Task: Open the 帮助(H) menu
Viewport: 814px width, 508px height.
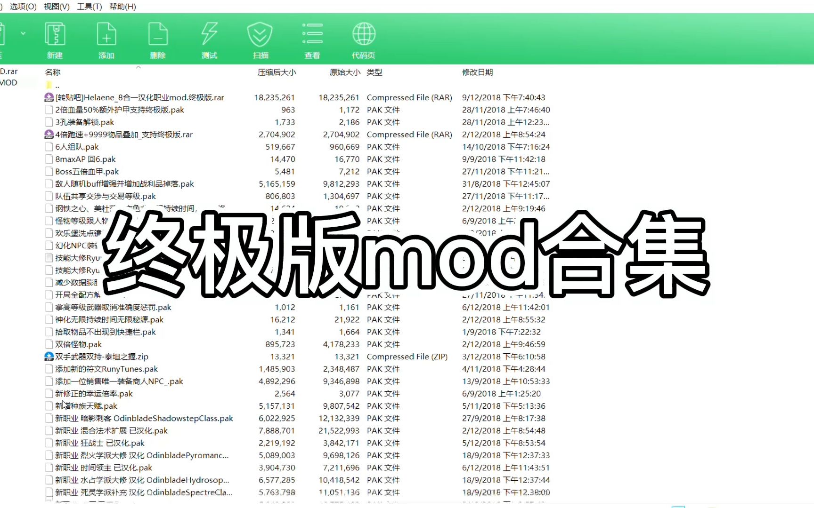Action: tap(122, 6)
